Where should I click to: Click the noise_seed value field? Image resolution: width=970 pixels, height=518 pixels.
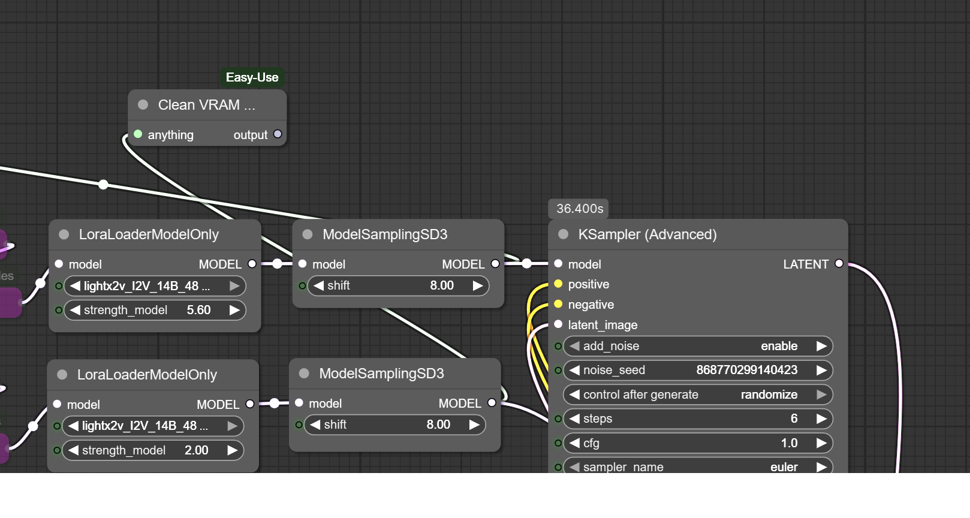pos(698,370)
